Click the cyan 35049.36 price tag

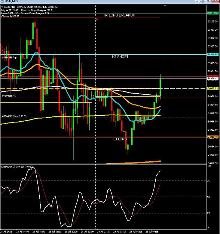213,54
